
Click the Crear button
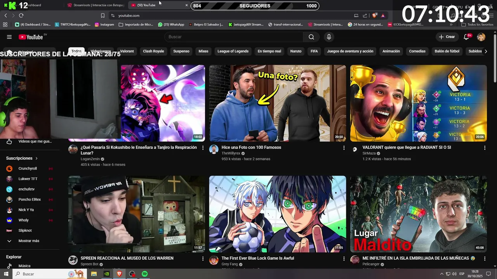[x=447, y=37]
